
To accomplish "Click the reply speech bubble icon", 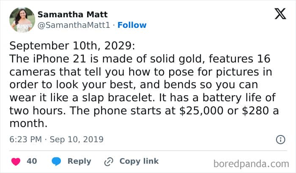I will click(57, 161).
